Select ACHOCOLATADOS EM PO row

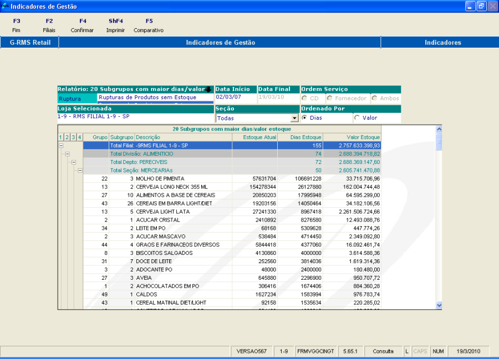(232, 286)
